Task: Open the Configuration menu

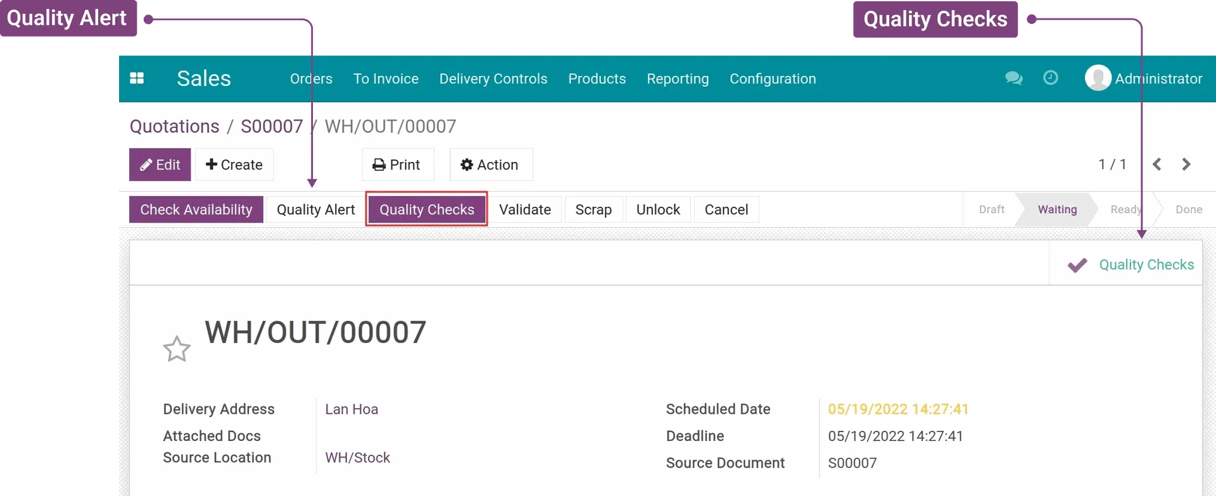Action: click(773, 78)
